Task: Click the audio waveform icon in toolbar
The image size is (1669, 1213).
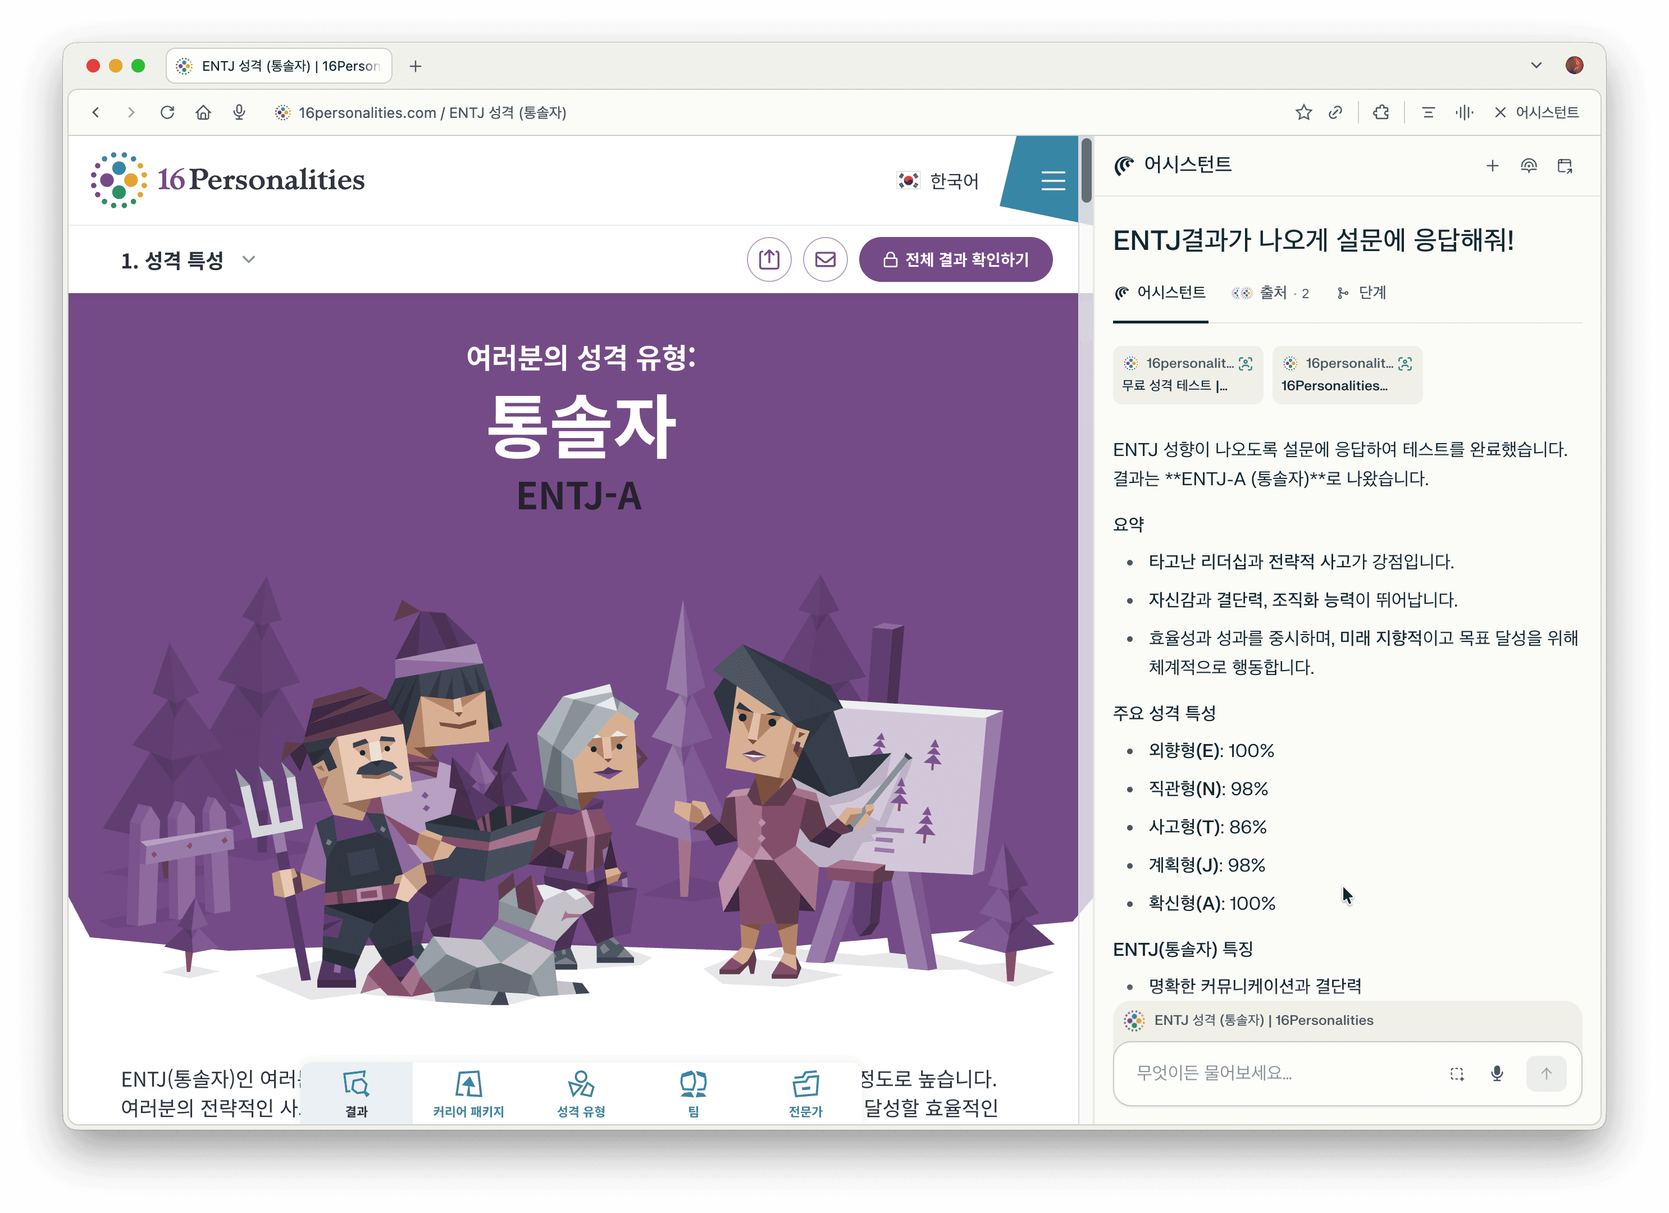Action: [x=1463, y=112]
